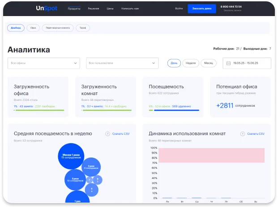
Task: Open the calendar icon in date range field
Action: coord(228,63)
